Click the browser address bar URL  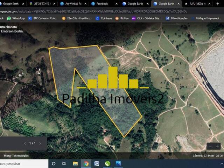coord(93,12)
